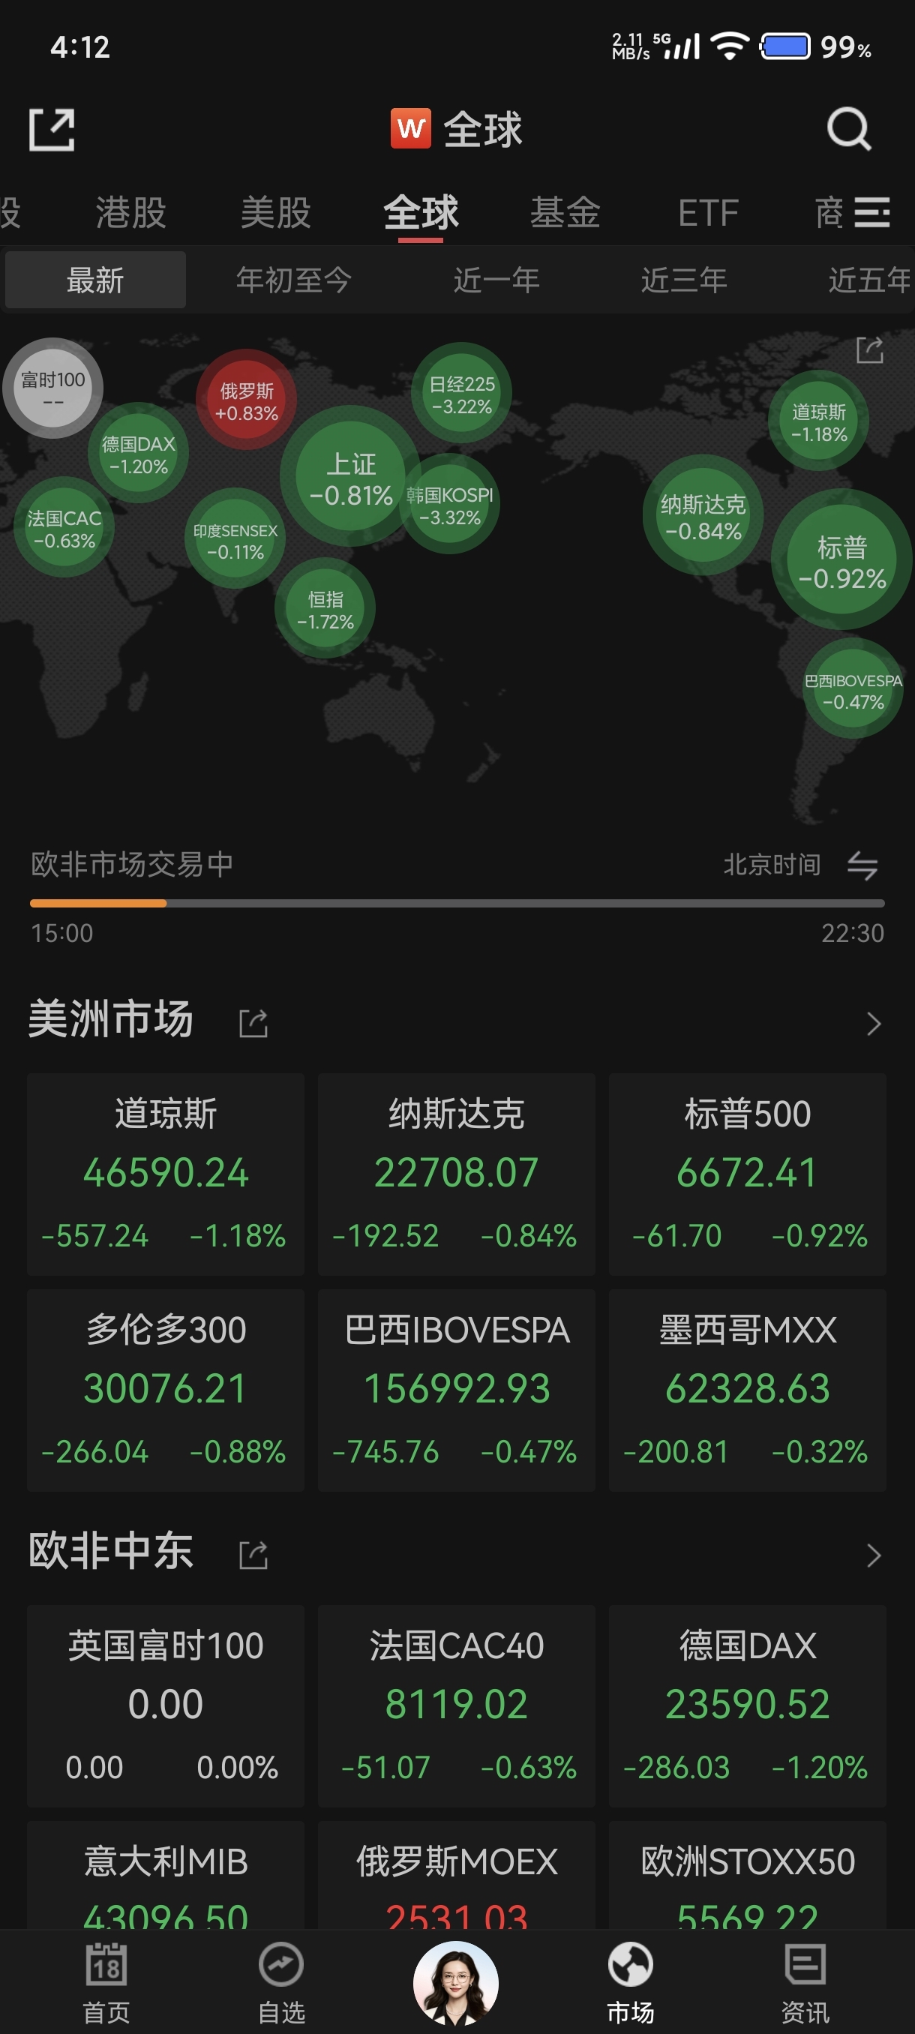Open the hamburger tab menu icon
Image resolution: width=915 pixels, height=2034 pixels.
point(871,212)
